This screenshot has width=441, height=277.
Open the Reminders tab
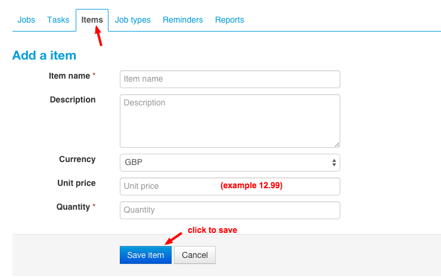[183, 20]
